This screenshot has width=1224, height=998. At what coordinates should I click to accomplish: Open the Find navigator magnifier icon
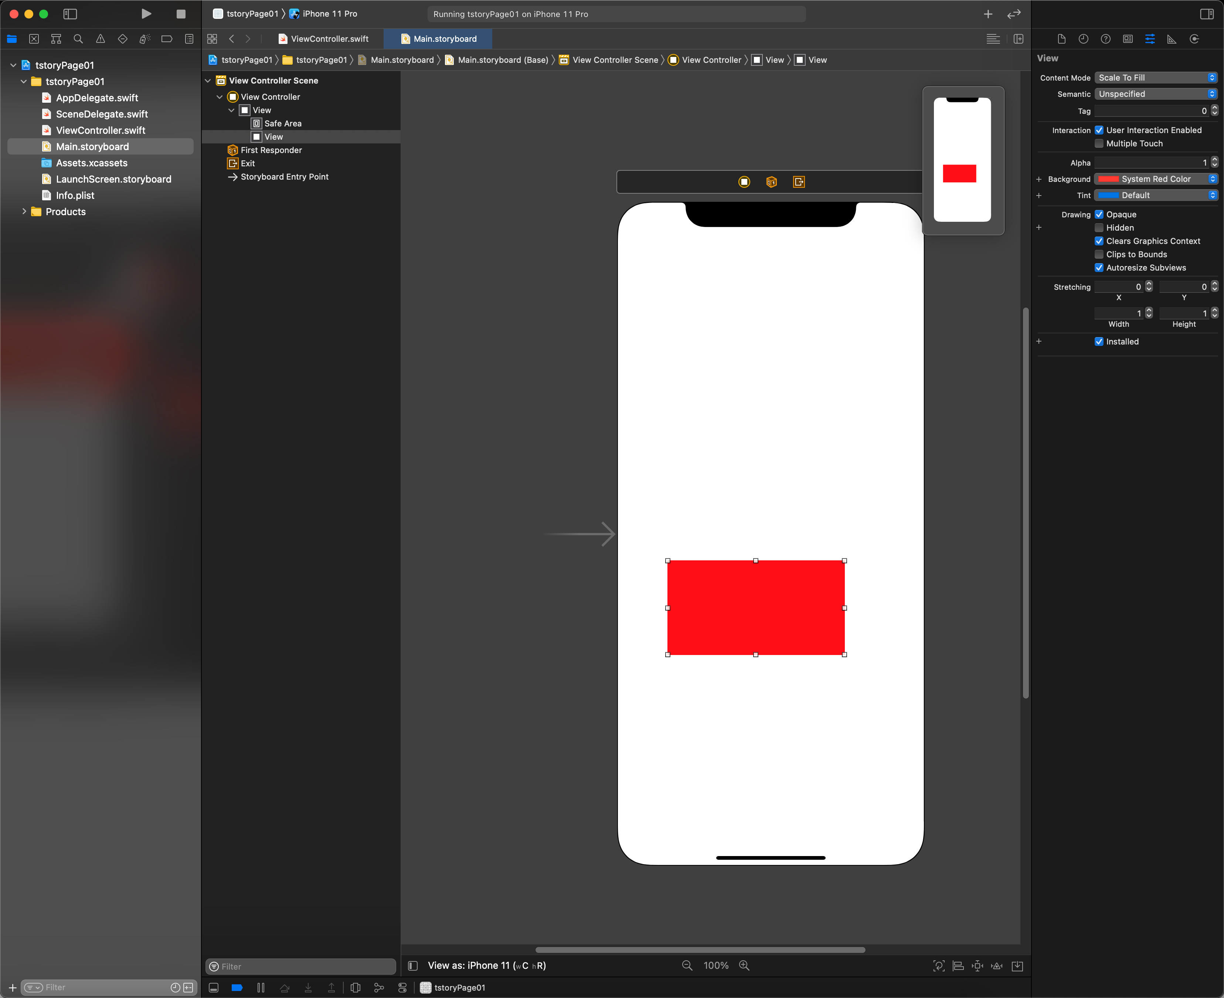(x=78, y=38)
